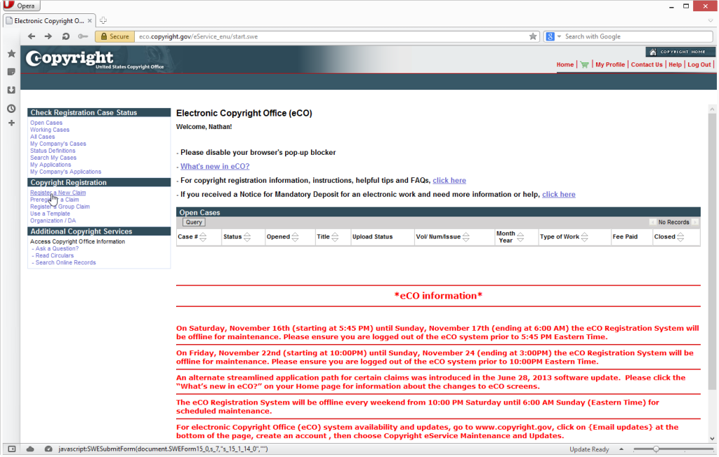Sort by Closed column arrows
Screen dimensions: 719x457
pyautogui.click(x=680, y=237)
